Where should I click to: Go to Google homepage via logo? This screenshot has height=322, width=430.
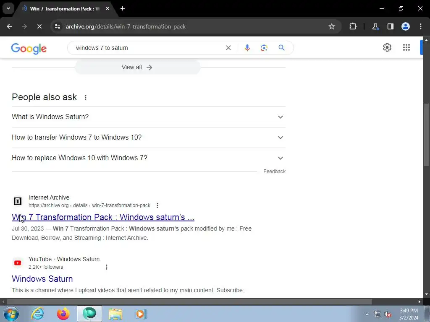click(x=29, y=49)
